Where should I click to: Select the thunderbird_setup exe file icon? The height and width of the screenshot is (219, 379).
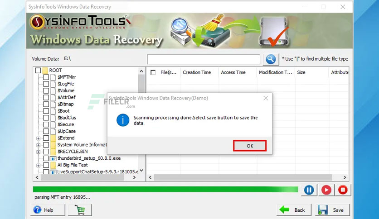[53, 158]
